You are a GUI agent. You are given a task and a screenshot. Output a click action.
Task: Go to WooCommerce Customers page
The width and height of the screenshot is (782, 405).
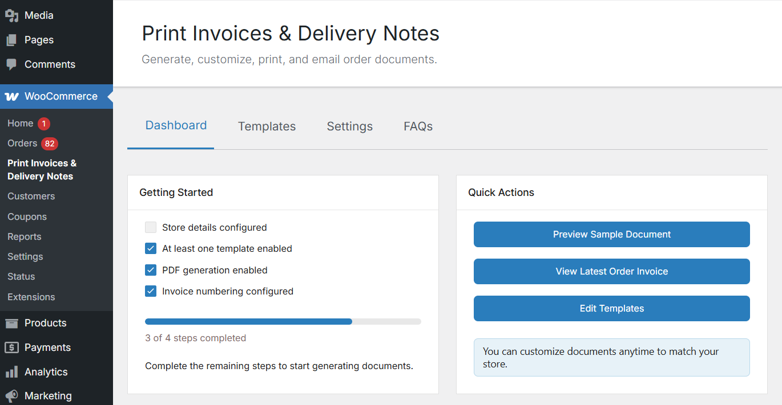tap(31, 197)
